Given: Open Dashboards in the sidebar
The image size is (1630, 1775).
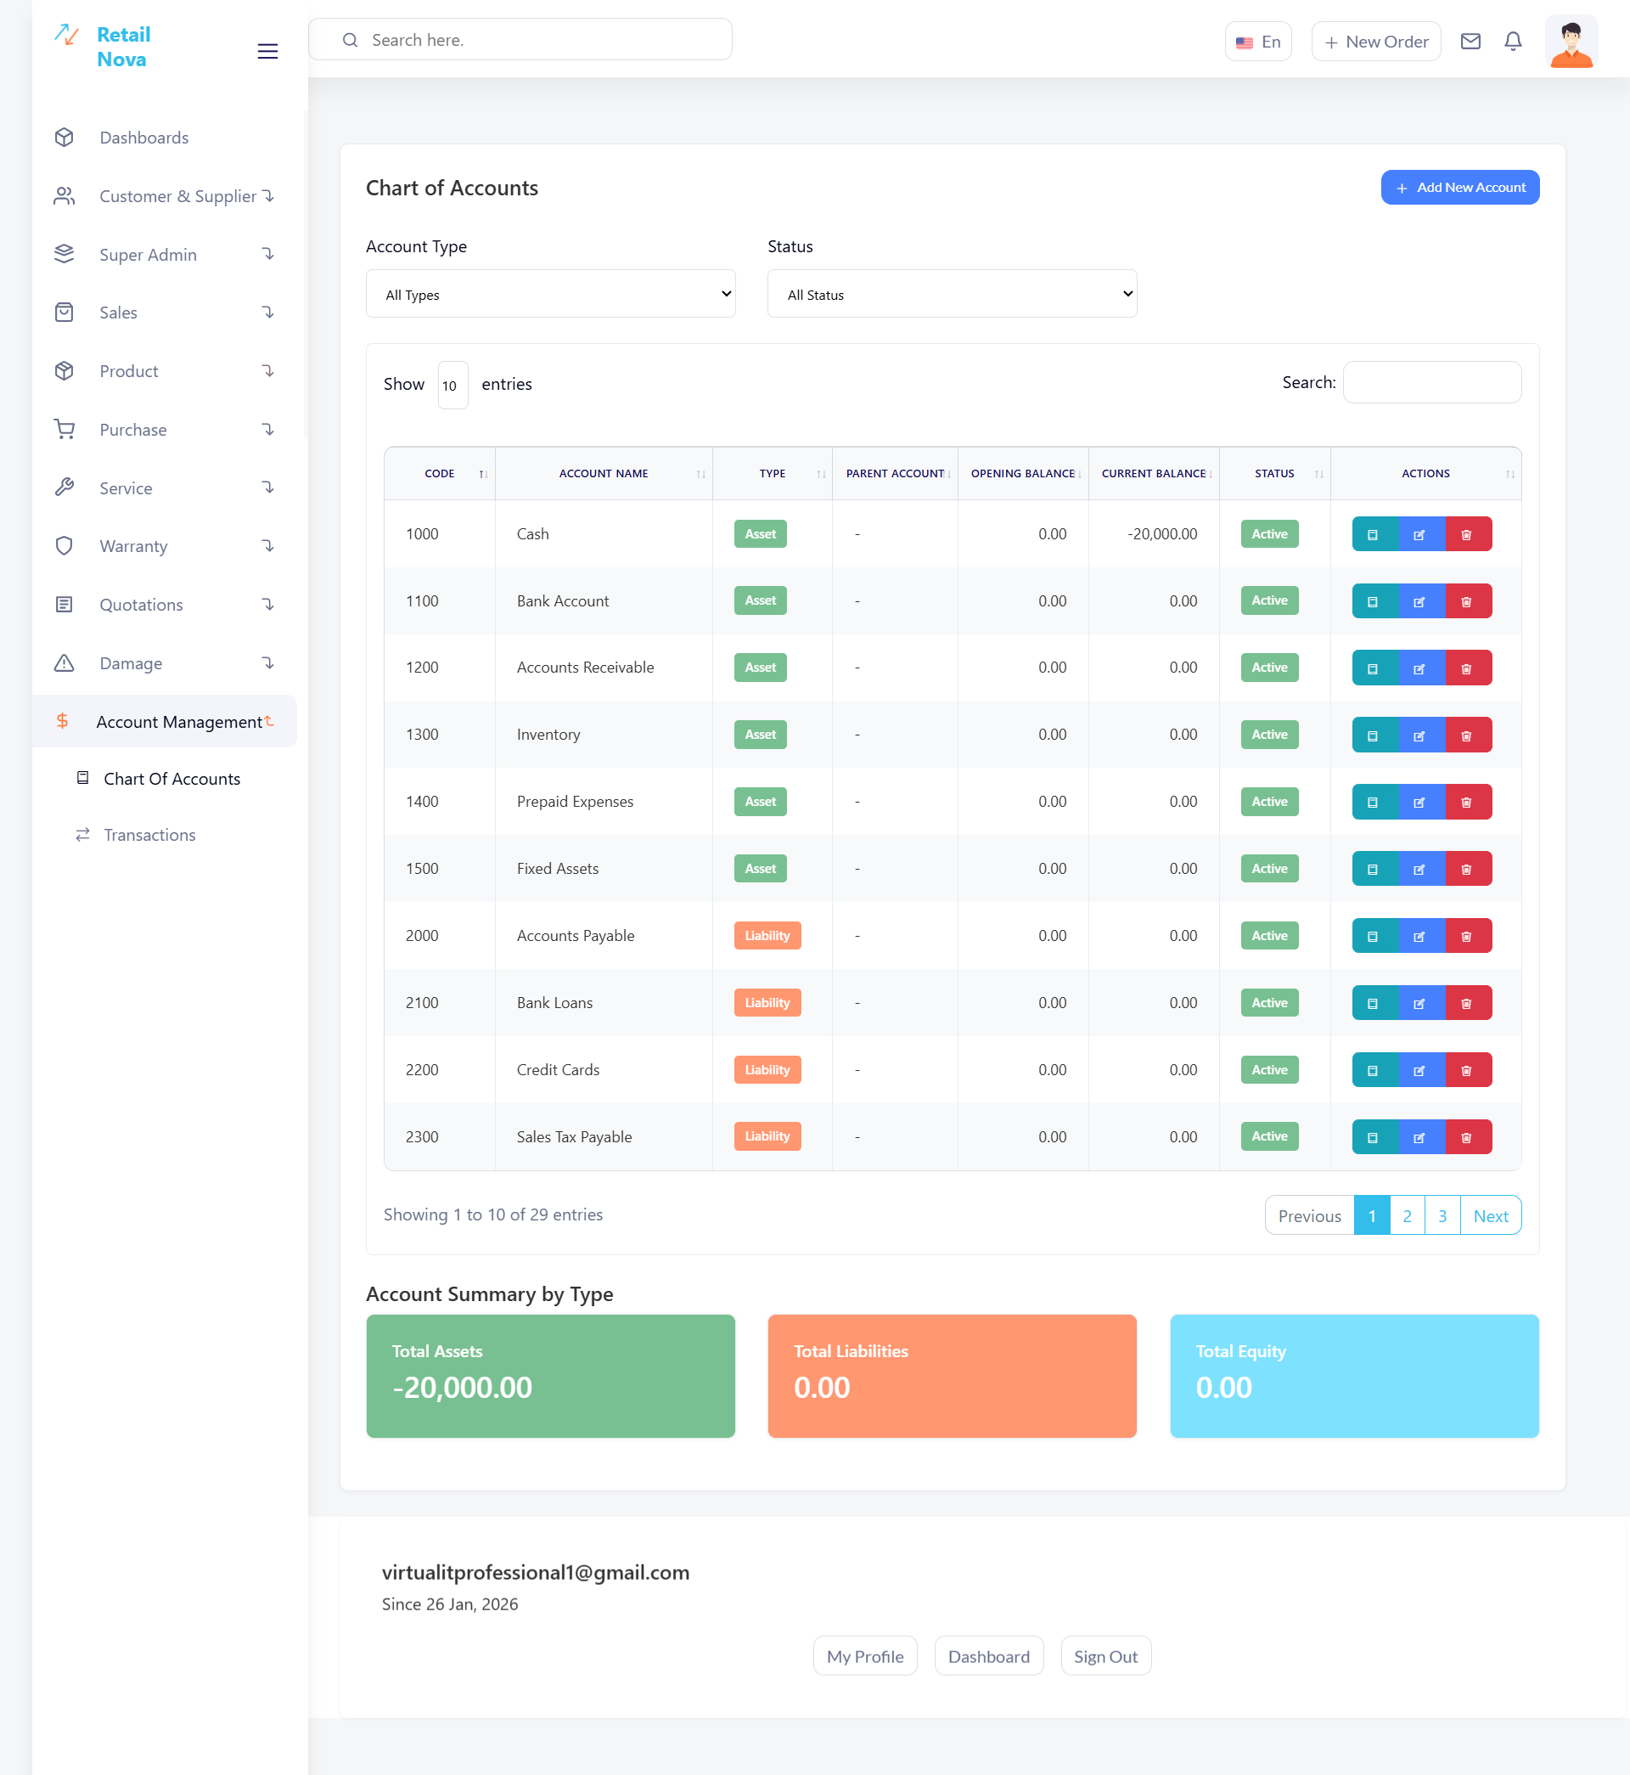Looking at the screenshot, I should [143, 138].
